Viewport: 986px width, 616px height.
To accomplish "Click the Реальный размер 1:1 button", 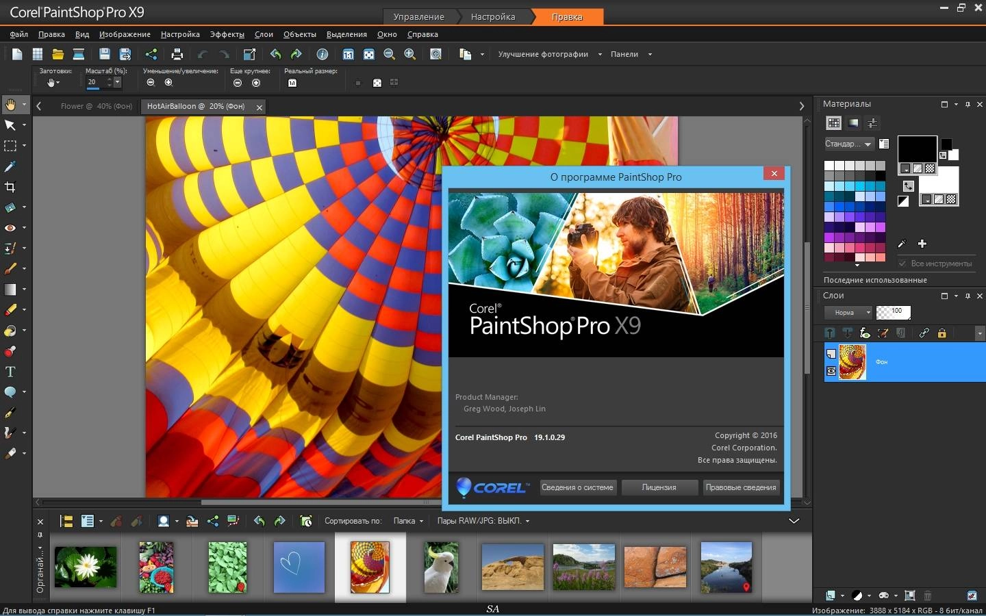I will tap(292, 83).
